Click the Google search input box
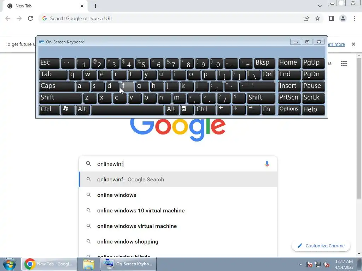The image size is (362, 271). pos(178,164)
